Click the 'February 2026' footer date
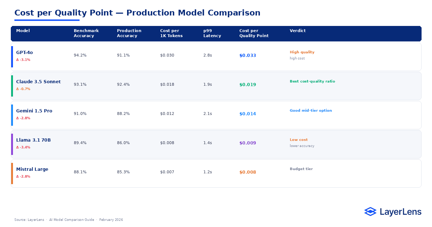The width and height of the screenshot is (432, 227). point(111,220)
